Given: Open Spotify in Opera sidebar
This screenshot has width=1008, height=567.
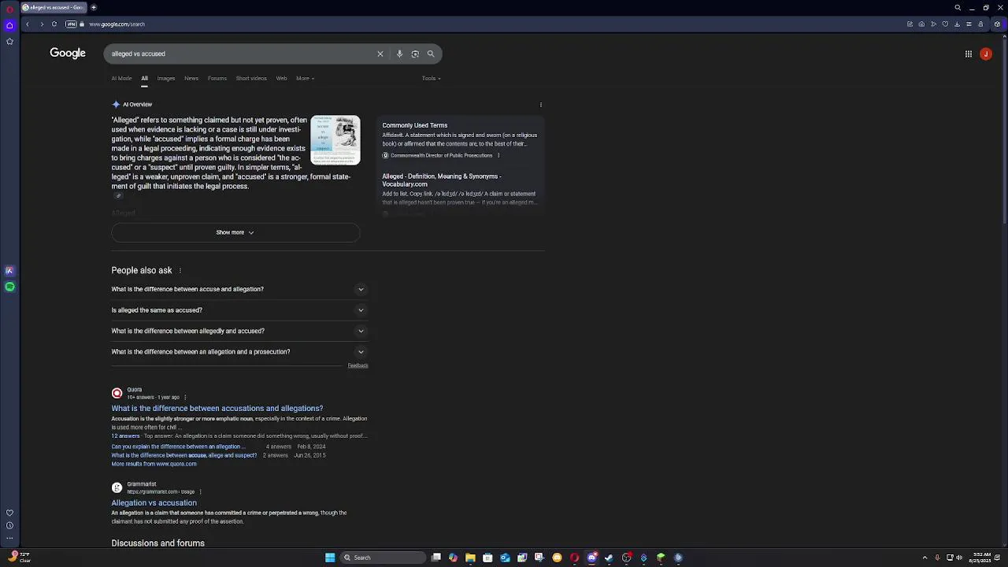Looking at the screenshot, I should point(9,287).
